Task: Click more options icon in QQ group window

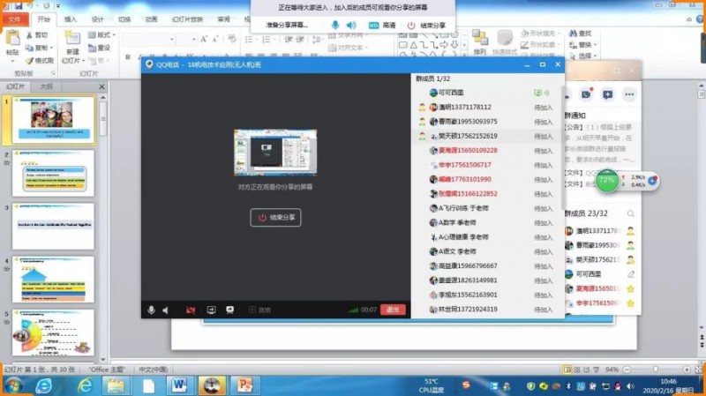Action: (x=629, y=94)
